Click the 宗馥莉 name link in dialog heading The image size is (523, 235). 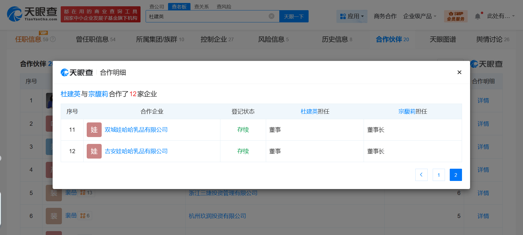(x=98, y=94)
